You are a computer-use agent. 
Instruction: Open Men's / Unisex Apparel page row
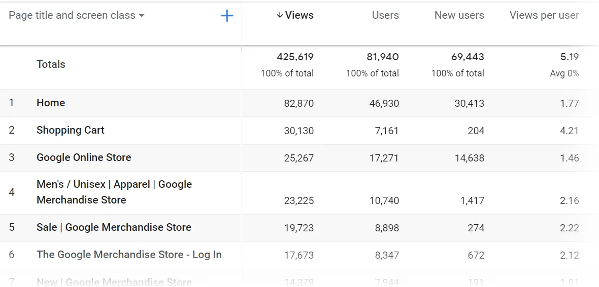(114, 192)
